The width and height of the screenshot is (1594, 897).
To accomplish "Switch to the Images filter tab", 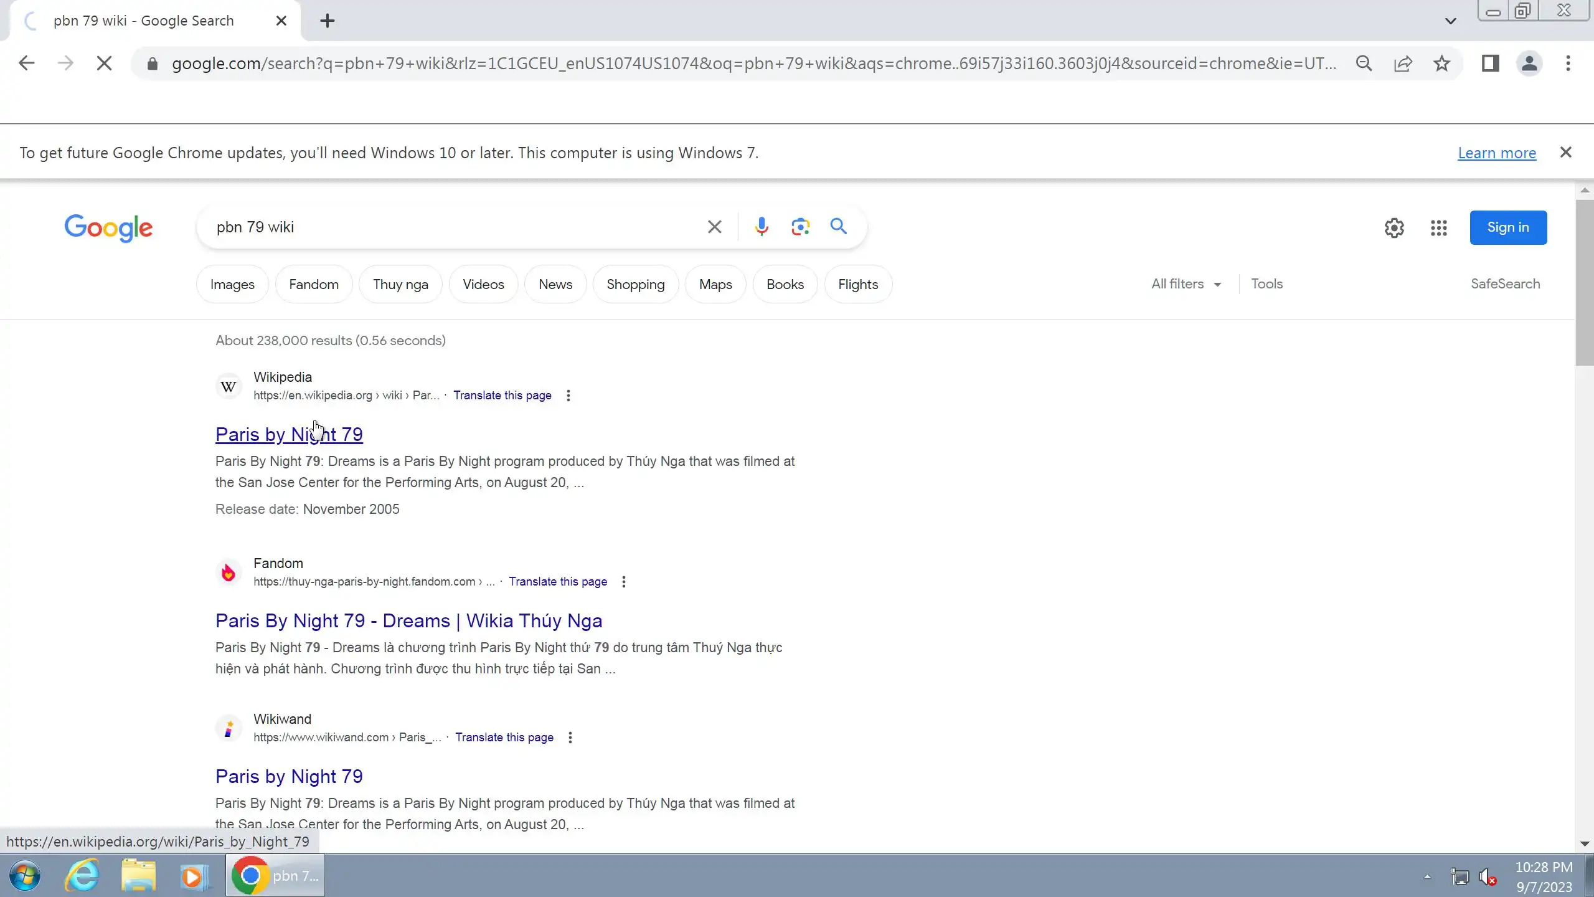I will point(232,285).
